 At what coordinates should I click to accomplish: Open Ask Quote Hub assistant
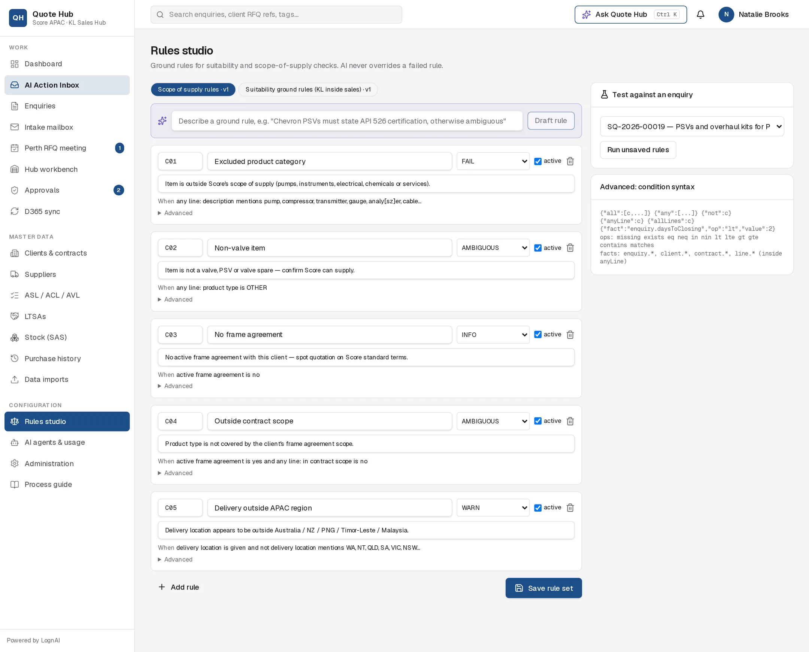pyautogui.click(x=630, y=15)
